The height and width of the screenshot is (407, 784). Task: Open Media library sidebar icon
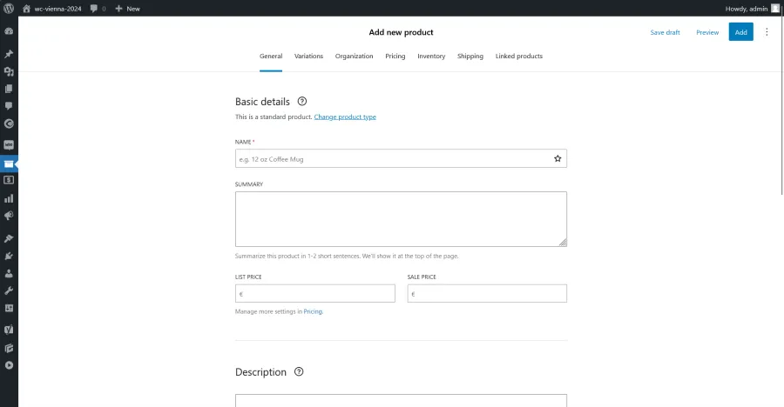[9, 71]
